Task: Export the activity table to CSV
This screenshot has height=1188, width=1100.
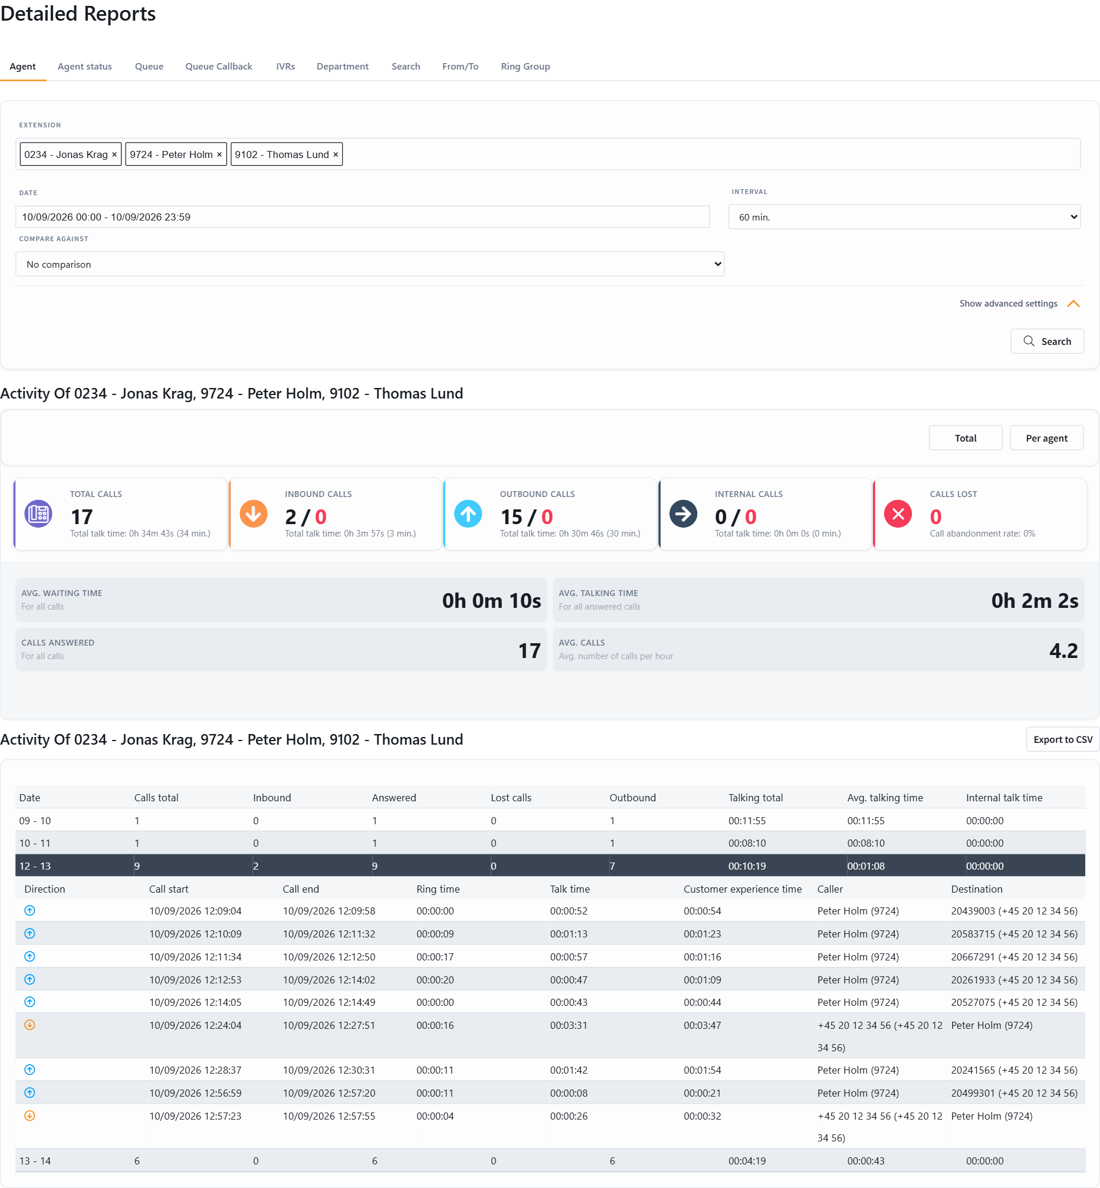Action: (x=1062, y=739)
